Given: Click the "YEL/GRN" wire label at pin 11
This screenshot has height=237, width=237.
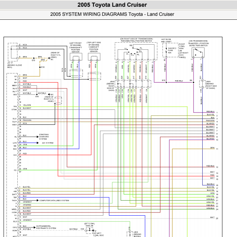Looking at the screenshot, I should click(x=27, y=105).
